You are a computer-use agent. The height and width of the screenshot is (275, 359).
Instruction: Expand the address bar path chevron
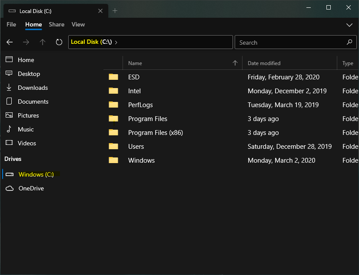pos(116,42)
